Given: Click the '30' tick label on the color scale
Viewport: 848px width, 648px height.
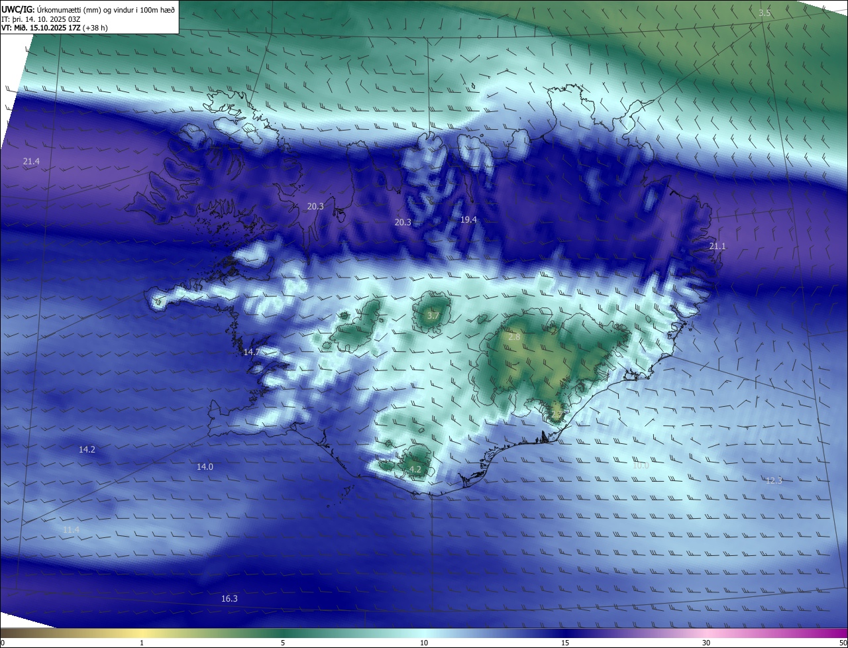Looking at the screenshot, I should tap(706, 643).
